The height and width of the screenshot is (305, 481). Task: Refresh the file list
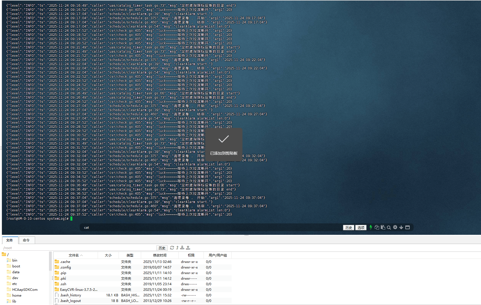[172, 248]
